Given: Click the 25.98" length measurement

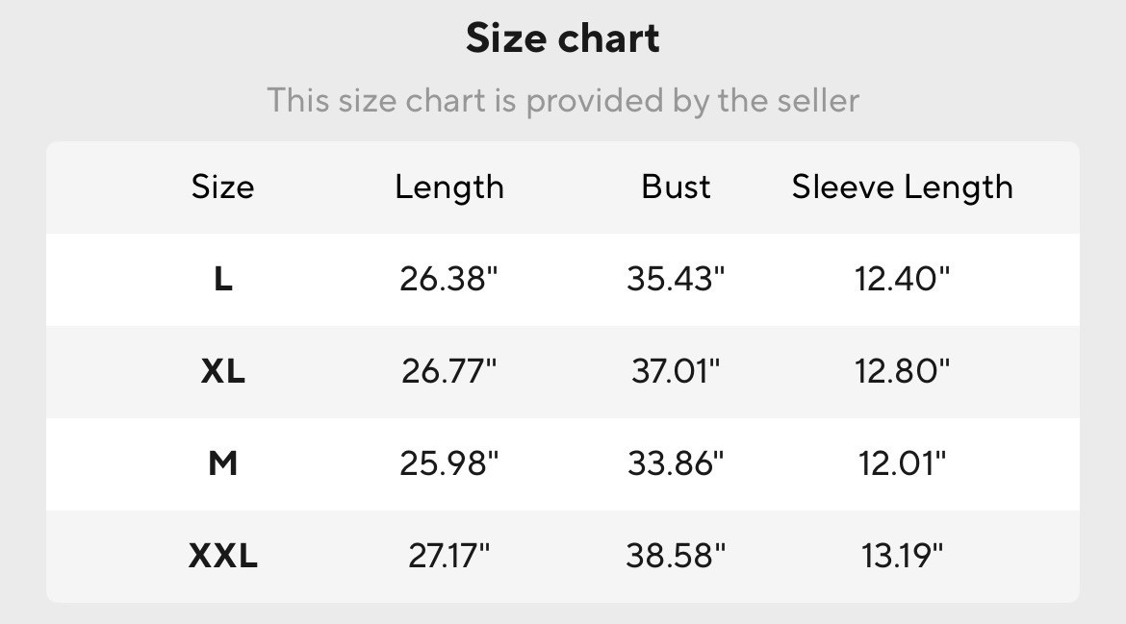Looking at the screenshot, I should coord(449,463).
